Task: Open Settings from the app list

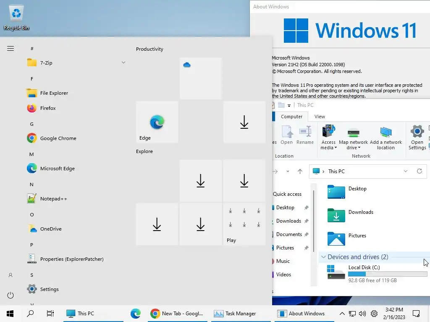Action: coord(42,289)
